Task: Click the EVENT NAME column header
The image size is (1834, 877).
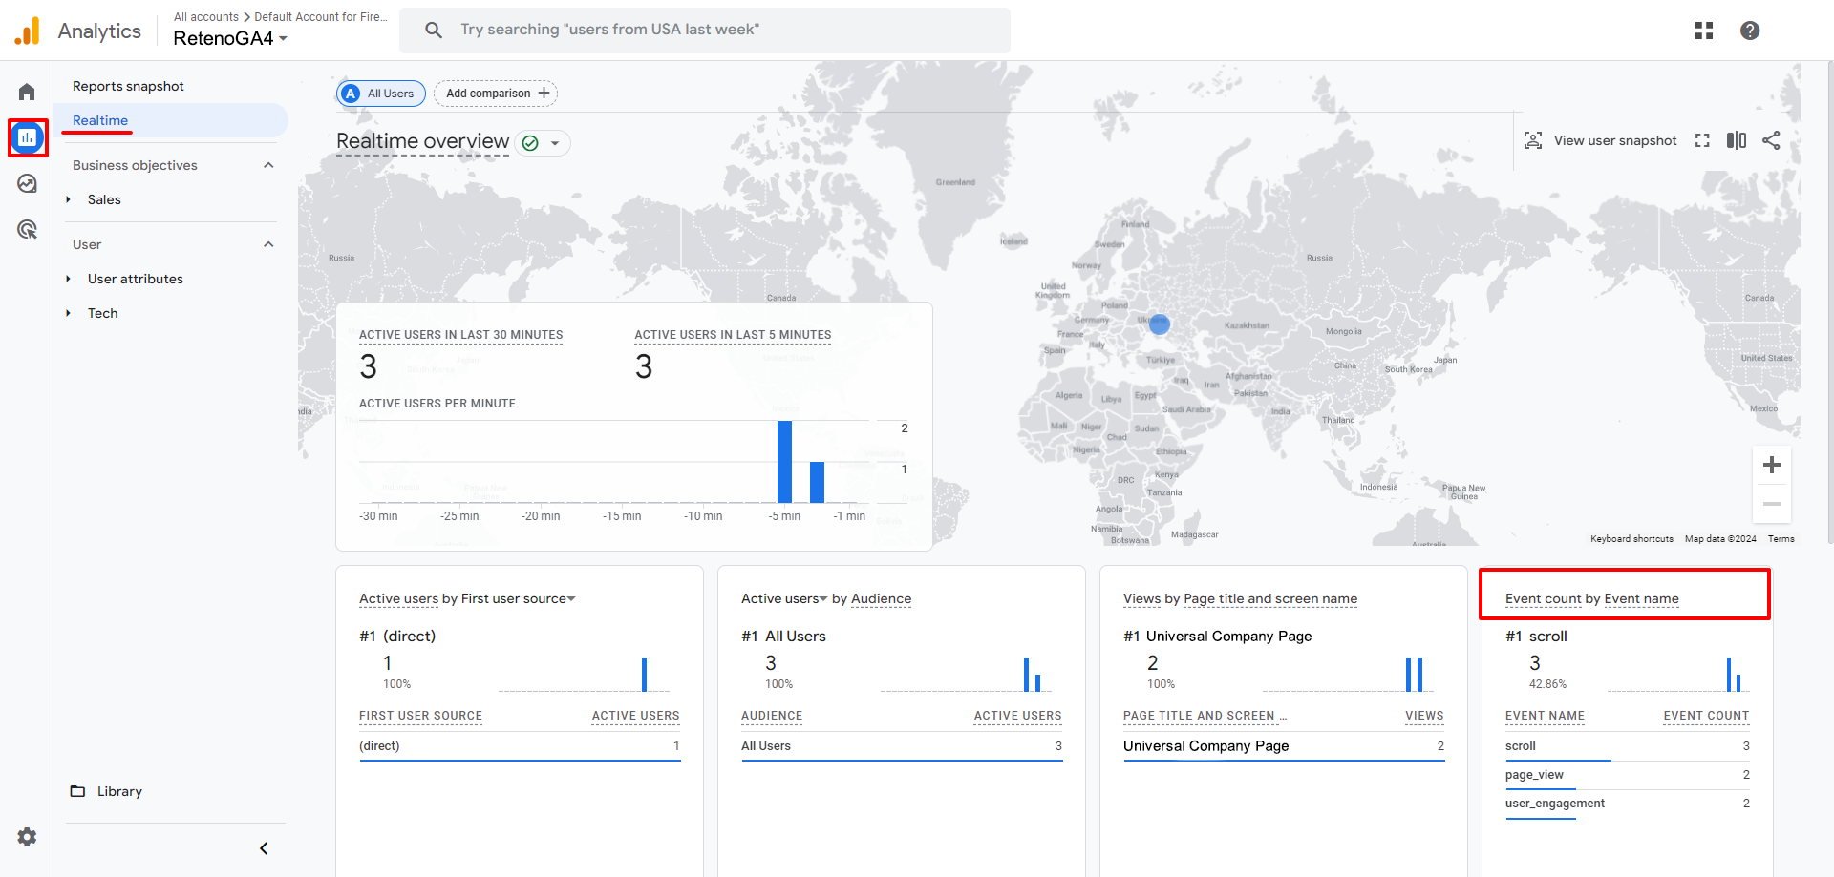Action: (x=1545, y=716)
